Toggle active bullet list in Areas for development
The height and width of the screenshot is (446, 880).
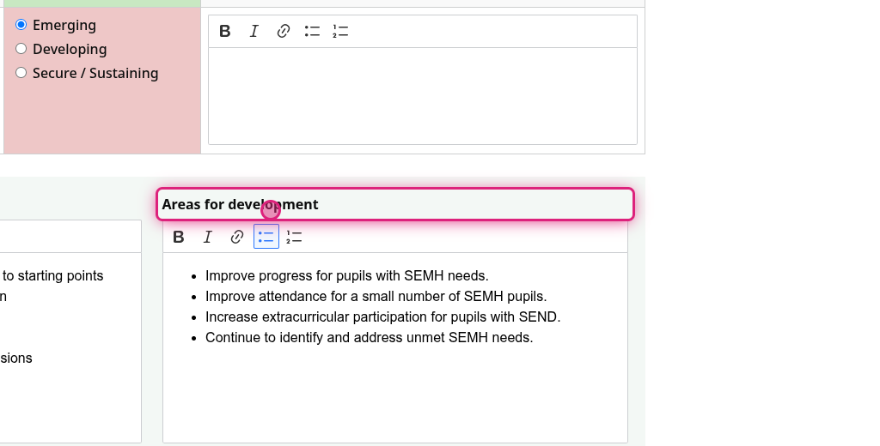coord(266,237)
